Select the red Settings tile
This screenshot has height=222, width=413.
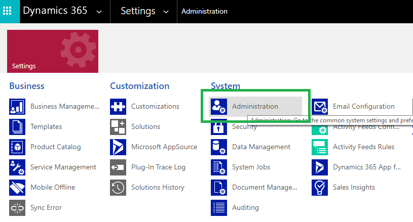[x=53, y=51]
